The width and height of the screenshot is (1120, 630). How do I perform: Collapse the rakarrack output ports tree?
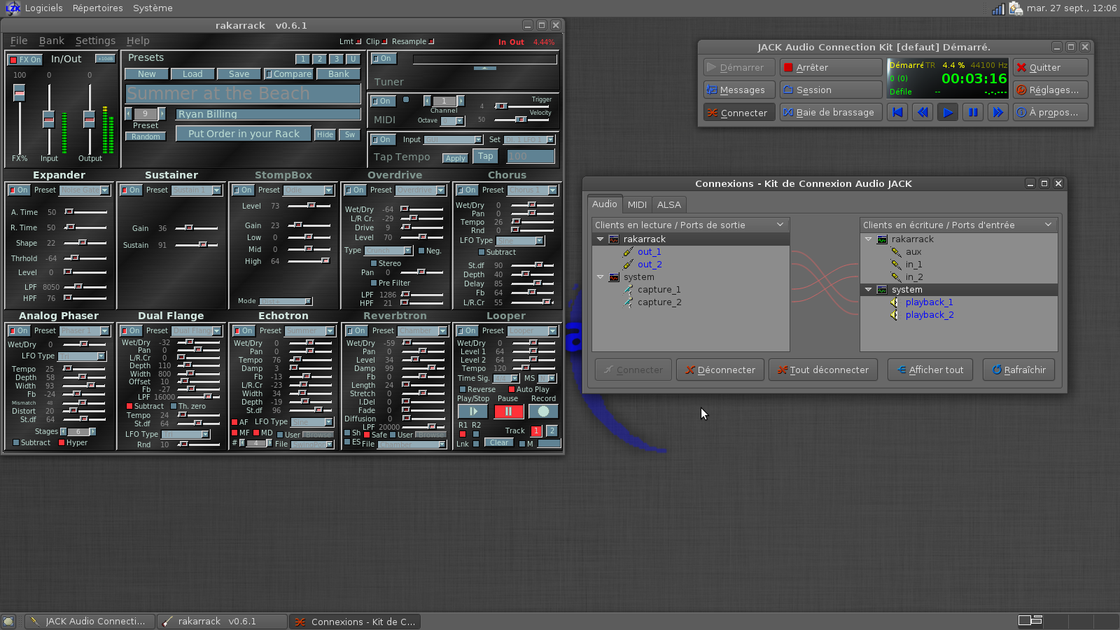(x=600, y=239)
